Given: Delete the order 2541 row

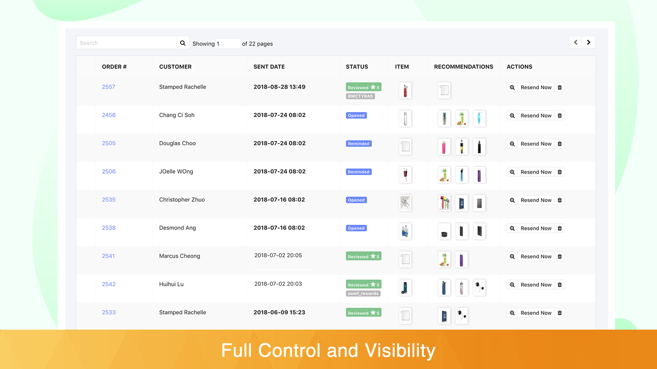Looking at the screenshot, I should point(560,257).
